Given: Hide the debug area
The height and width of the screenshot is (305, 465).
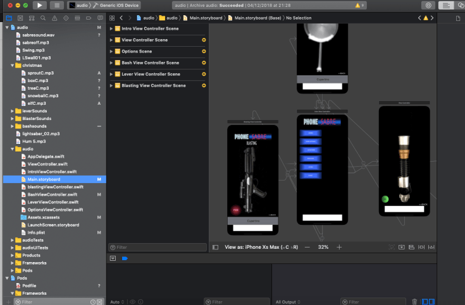Looking at the screenshot, I should pos(113,258).
